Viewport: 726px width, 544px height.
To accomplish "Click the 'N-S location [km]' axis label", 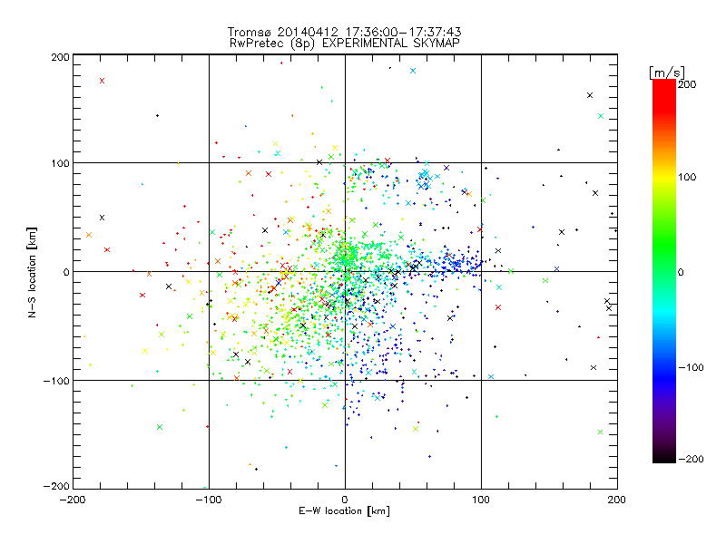I will coord(32,273).
